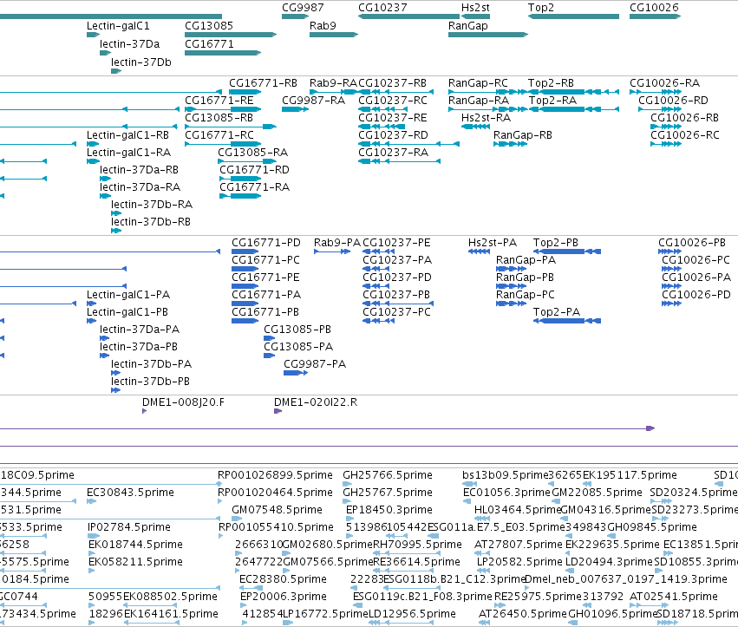The image size is (738, 627).
Task: Click protein RanGap-PC
Action: (526, 295)
